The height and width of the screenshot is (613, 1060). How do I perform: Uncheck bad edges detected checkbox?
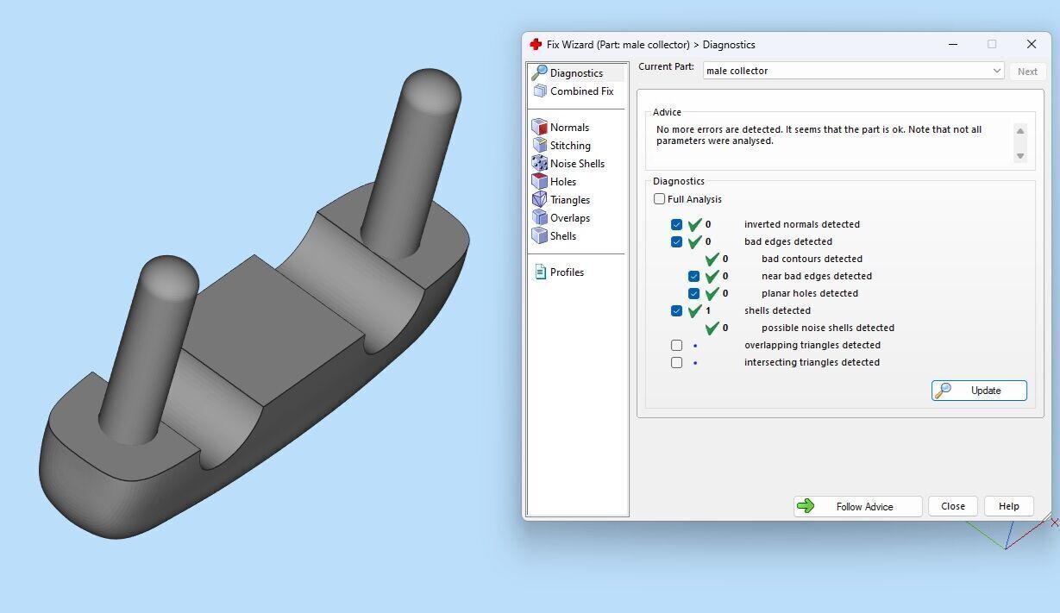pos(676,241)
